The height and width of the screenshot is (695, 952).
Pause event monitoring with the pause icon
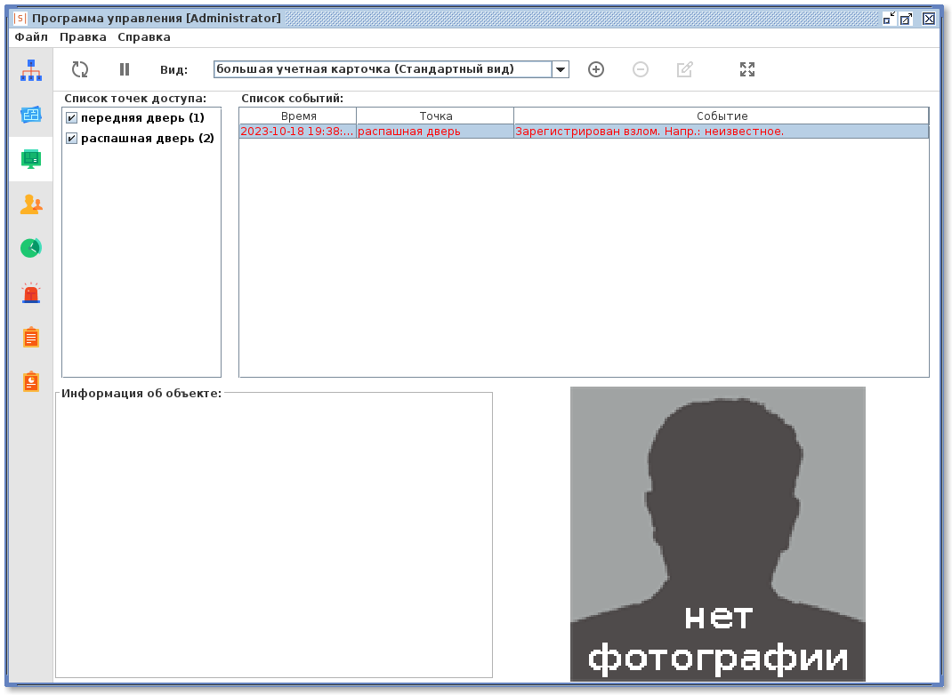click(x=125, y=69)
